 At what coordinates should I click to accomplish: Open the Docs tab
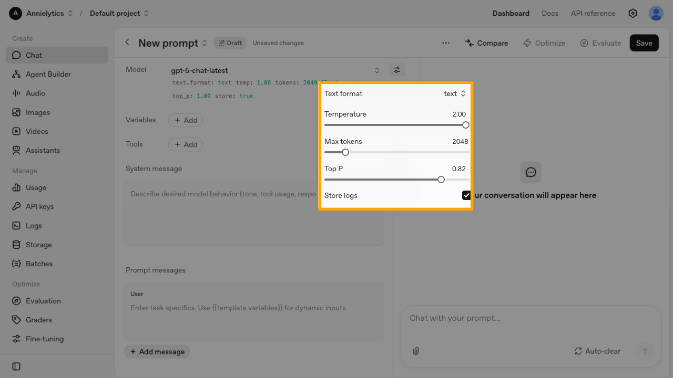click(x=550, y=13)
